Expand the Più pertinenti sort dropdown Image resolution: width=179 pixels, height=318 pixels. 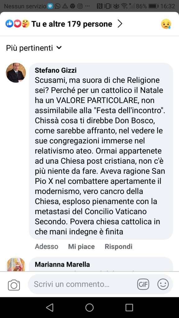point(34,48)
